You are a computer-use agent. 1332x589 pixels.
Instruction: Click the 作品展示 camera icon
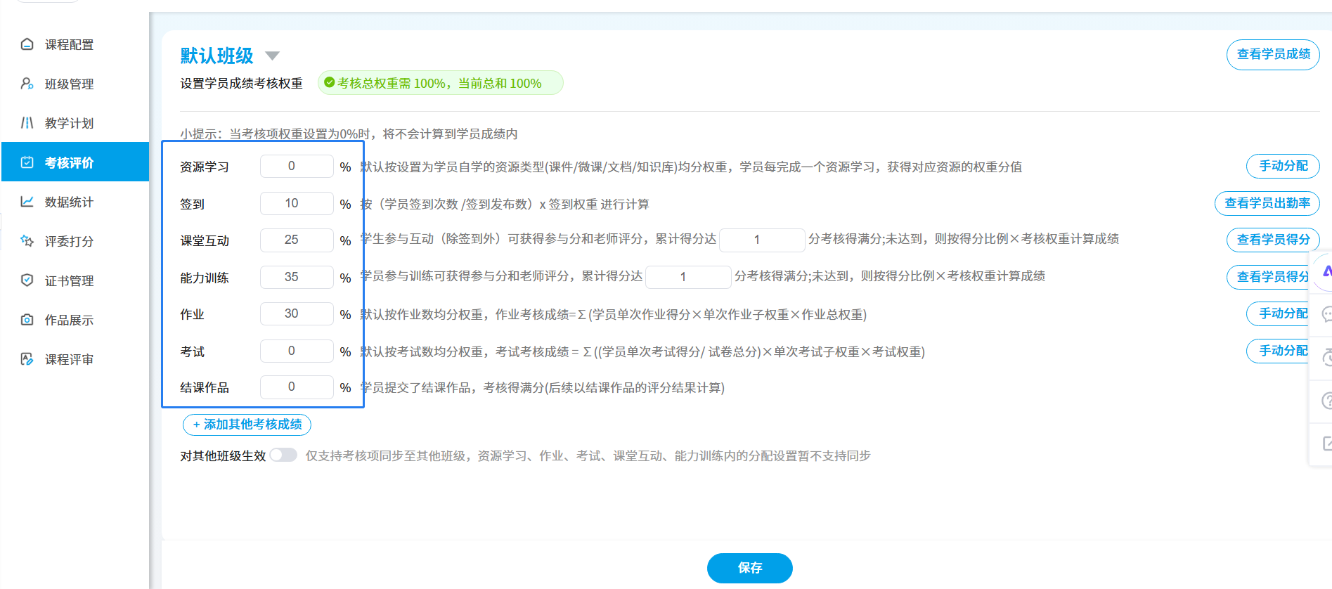[27, 320]
